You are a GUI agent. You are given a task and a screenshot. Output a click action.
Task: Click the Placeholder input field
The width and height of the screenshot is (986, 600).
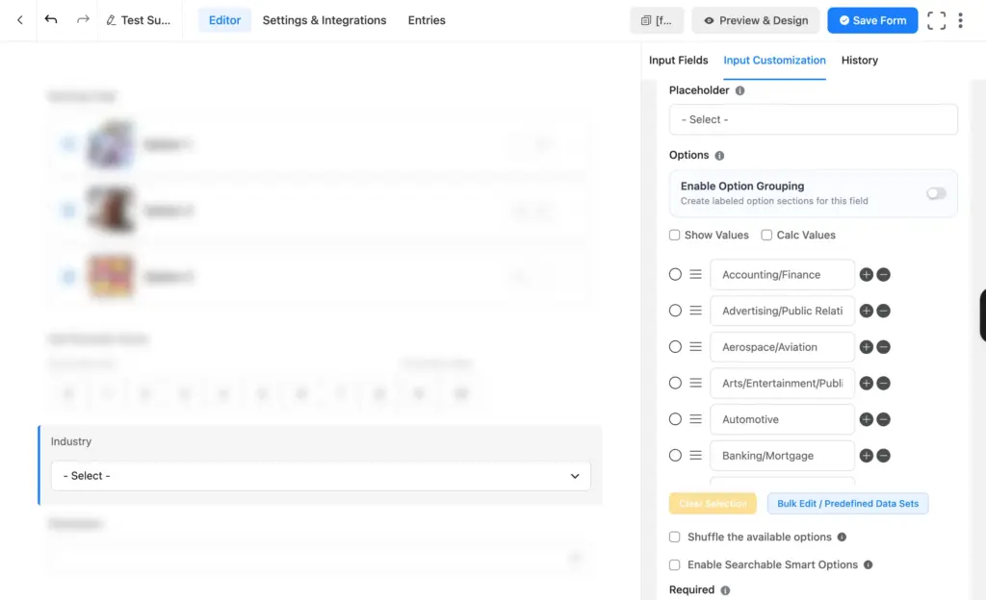813,119
